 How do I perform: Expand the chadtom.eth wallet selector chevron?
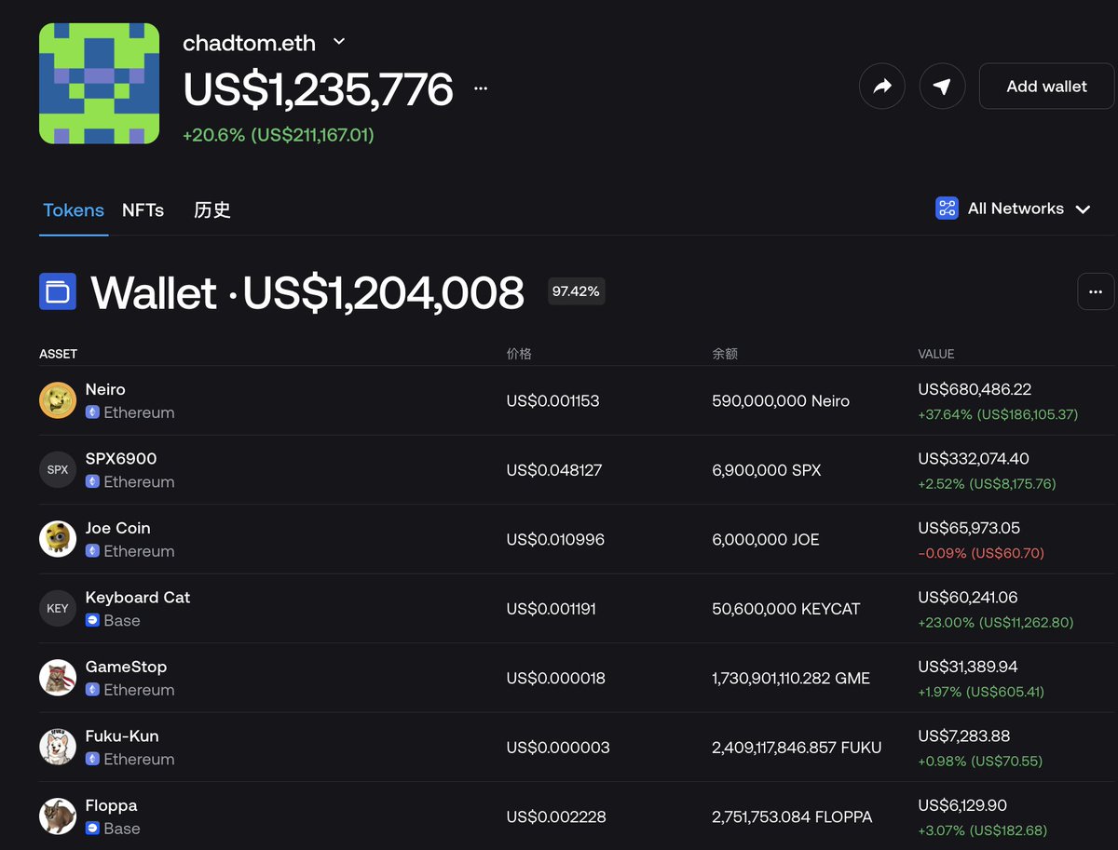pyautogui.click(x=339, y=42)
